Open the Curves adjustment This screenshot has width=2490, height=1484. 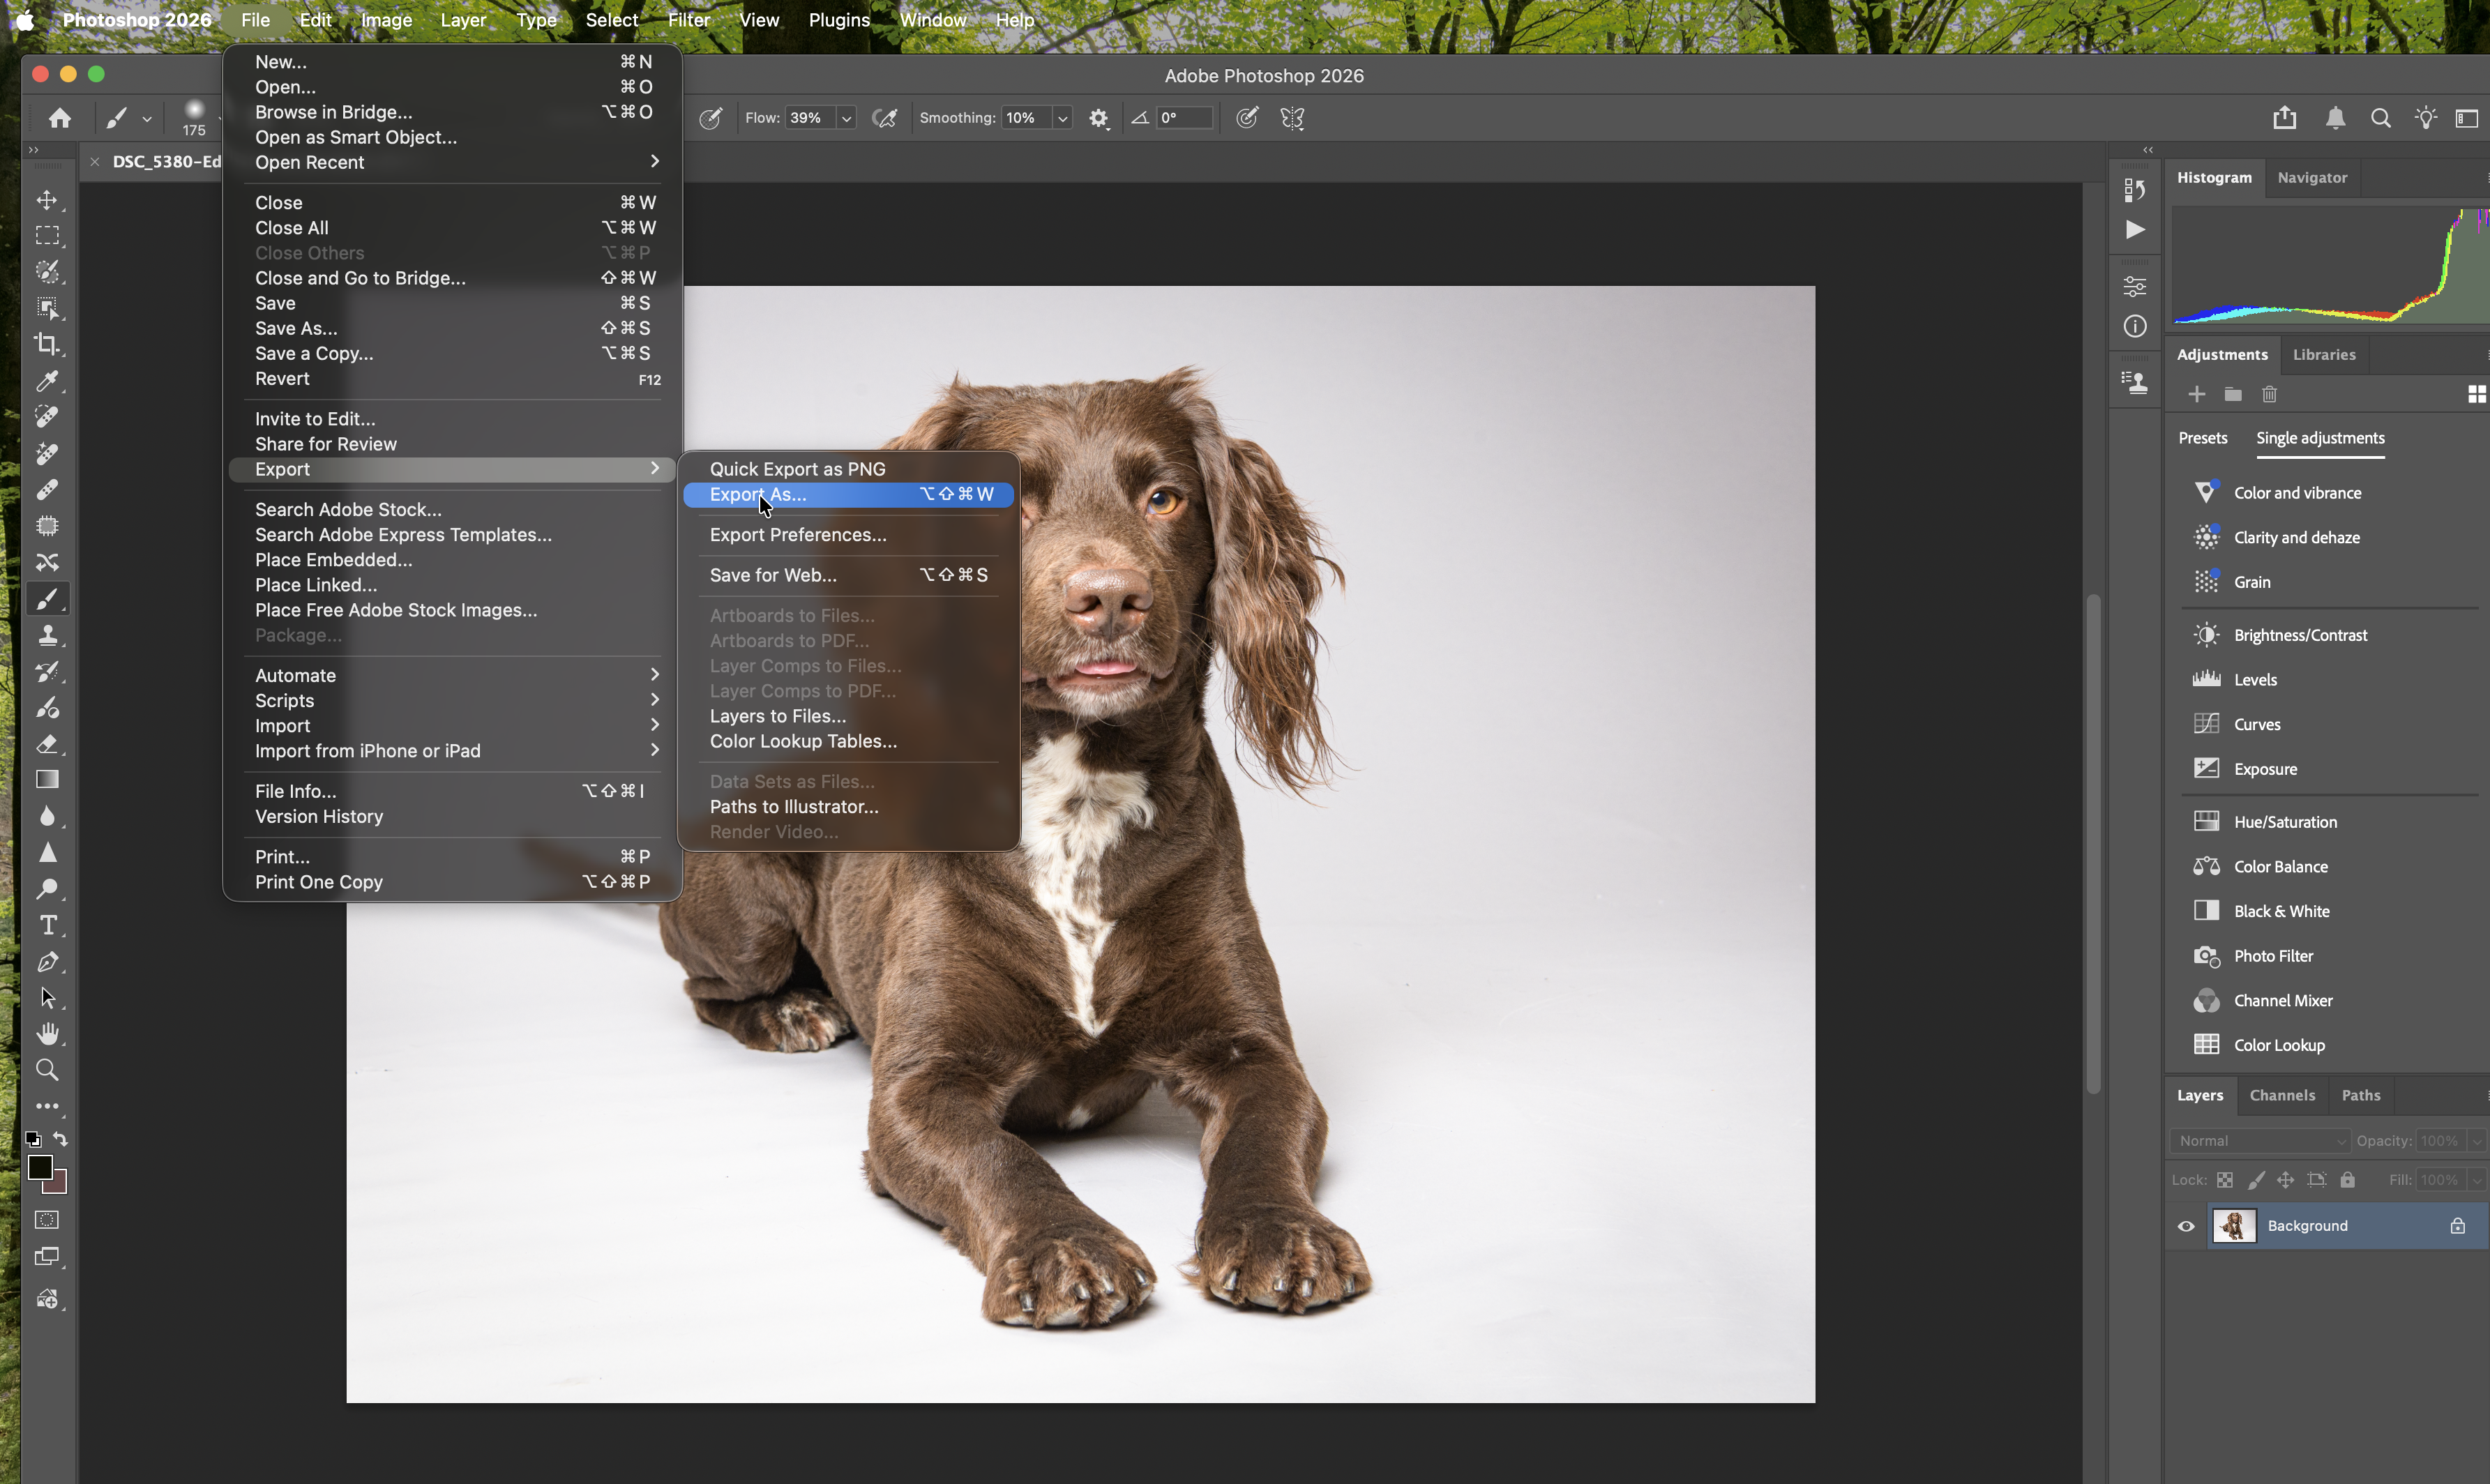point(2257,724)
